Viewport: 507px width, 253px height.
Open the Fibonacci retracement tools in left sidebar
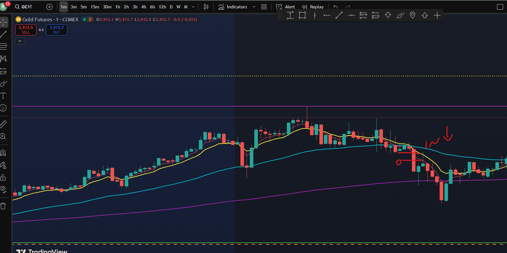tap(4, 46)
